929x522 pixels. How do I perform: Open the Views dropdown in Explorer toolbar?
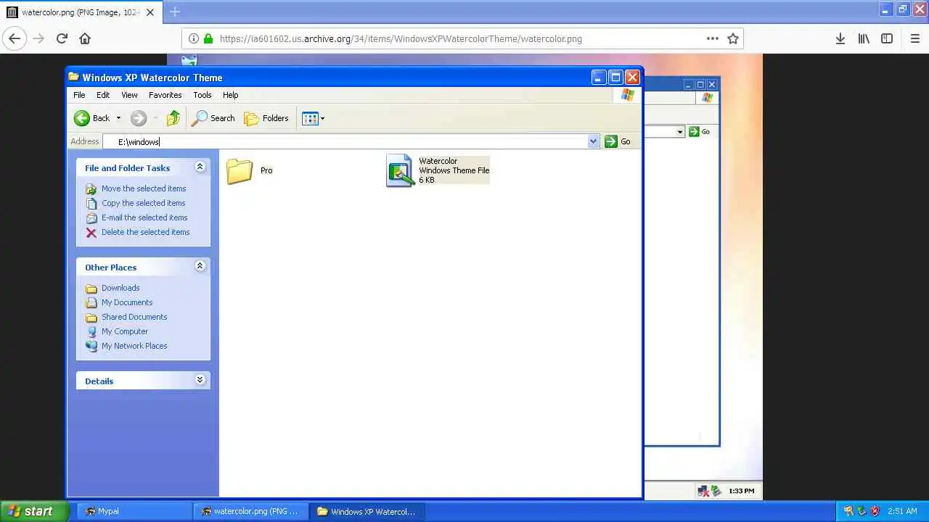(313, 118)
